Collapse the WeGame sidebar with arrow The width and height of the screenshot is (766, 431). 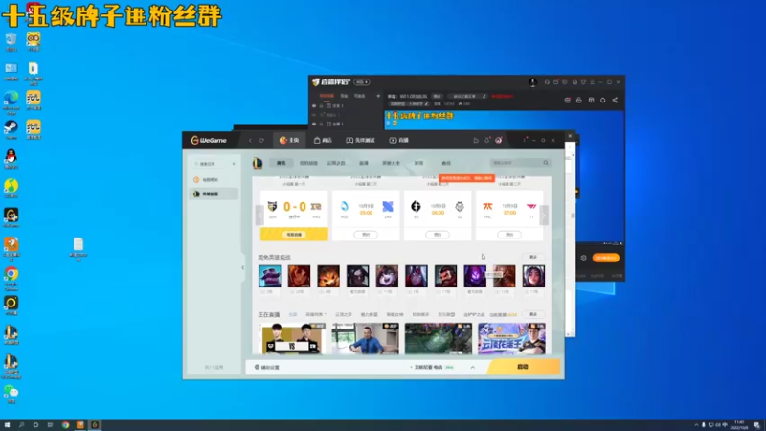[x=243, y=267]
